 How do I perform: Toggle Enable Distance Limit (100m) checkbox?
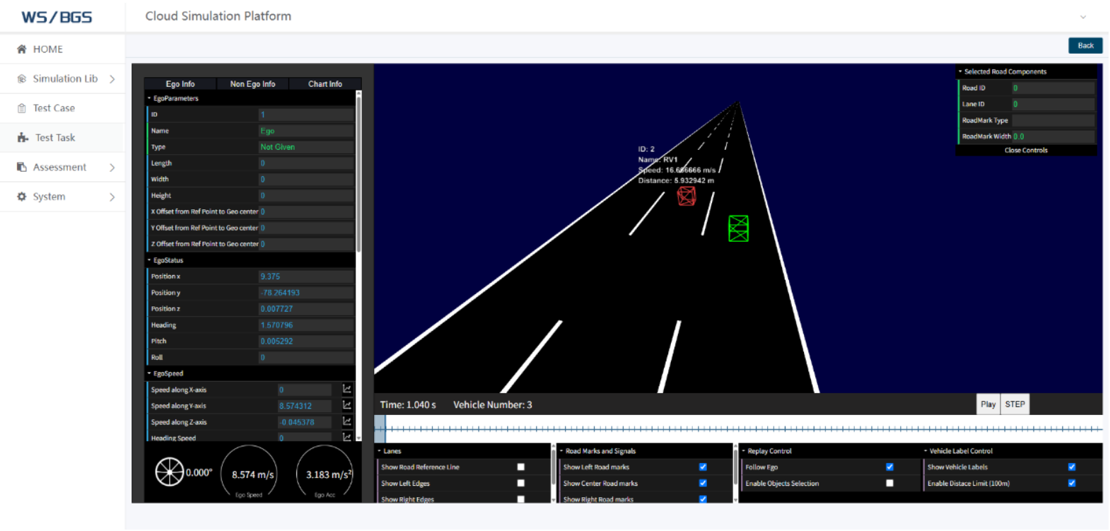click(1072, 483)
